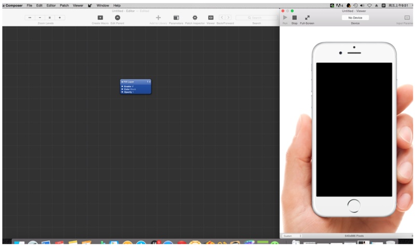Click the Input Parameters icon in the Viewer
The image size is (415, 246).
click(x=407, y=18)
